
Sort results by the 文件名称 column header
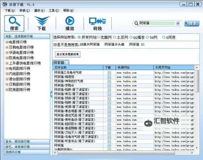coord(78,68)
